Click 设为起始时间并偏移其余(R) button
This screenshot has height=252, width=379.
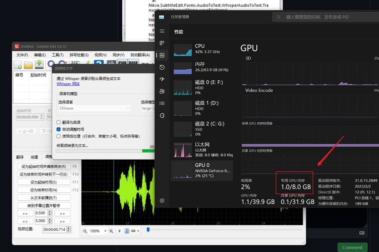[44, 166]
